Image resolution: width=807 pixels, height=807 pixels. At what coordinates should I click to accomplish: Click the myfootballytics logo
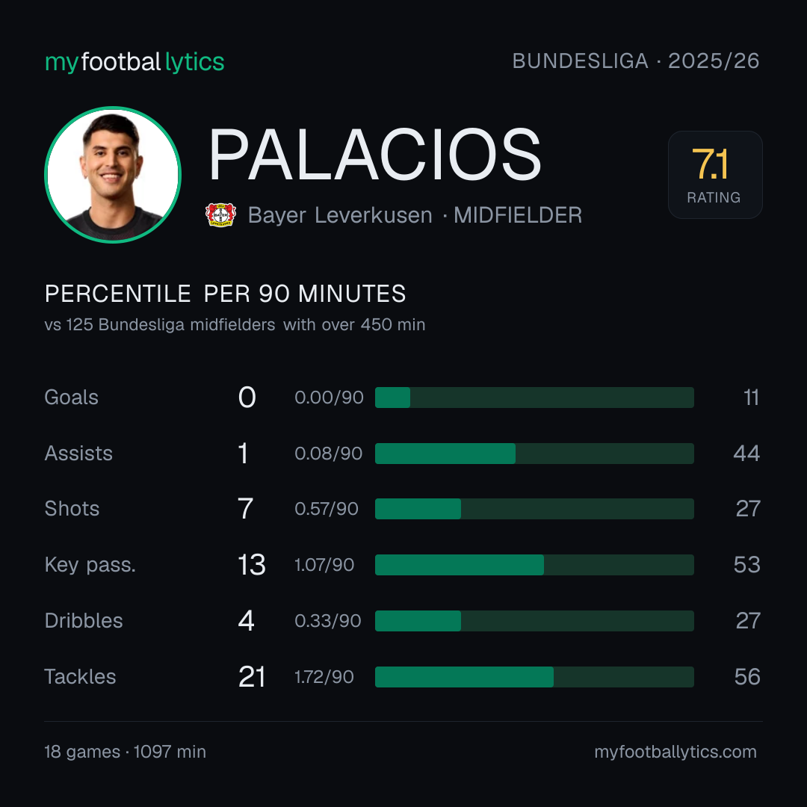coord(134,62)
